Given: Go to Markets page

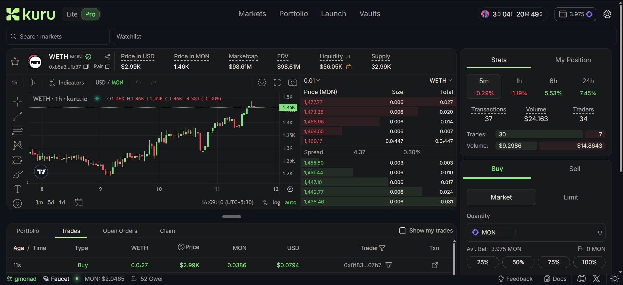Looking at the screenshot, I should pyautogui.click(x=252, y=14).
